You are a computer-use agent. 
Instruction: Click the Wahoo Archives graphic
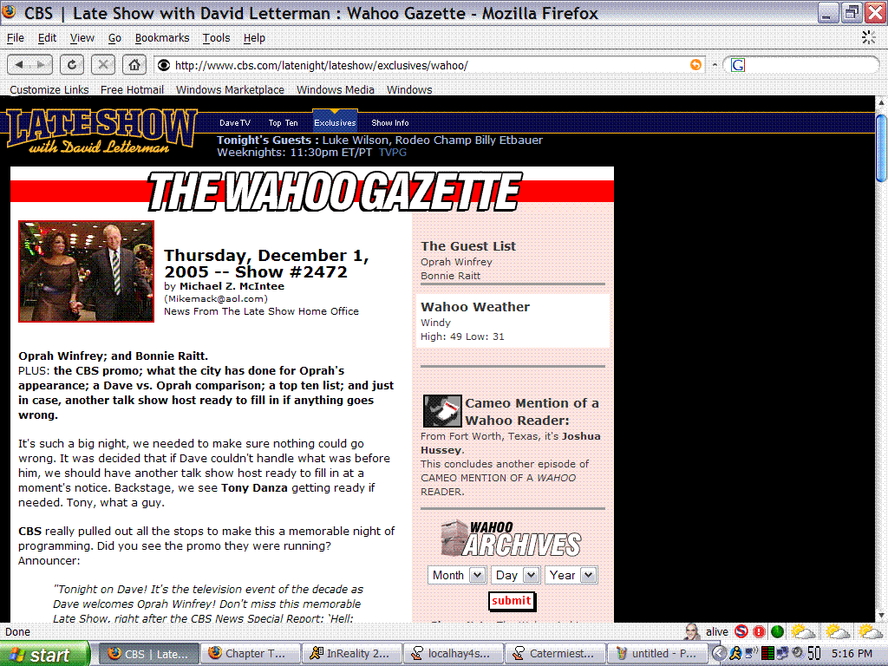coord(511,539)
